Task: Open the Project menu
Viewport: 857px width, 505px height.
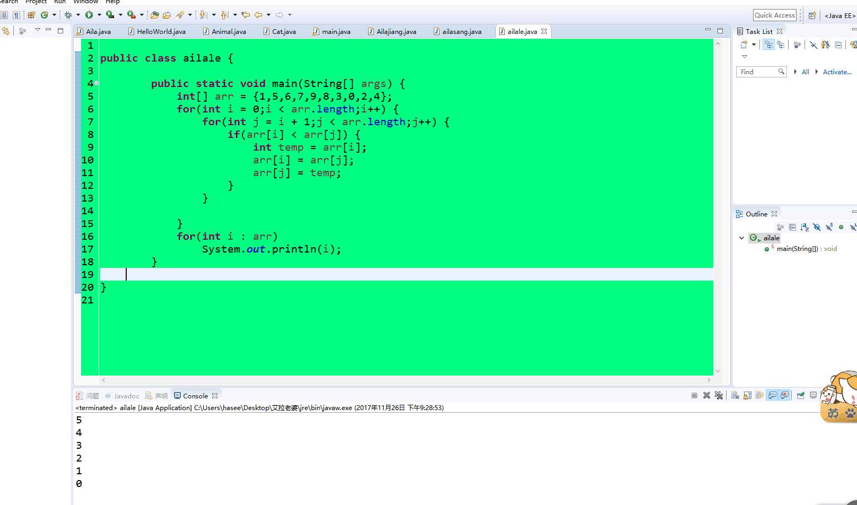Action: [36, 2]
